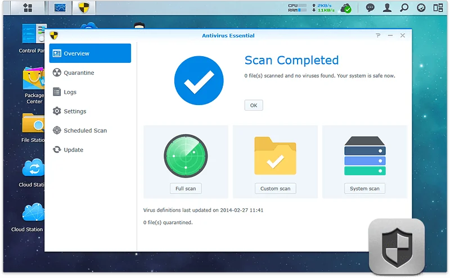The width and height of the screenshot is (450, 278).
Task: Open the Logs section
Action: (90, 92)
